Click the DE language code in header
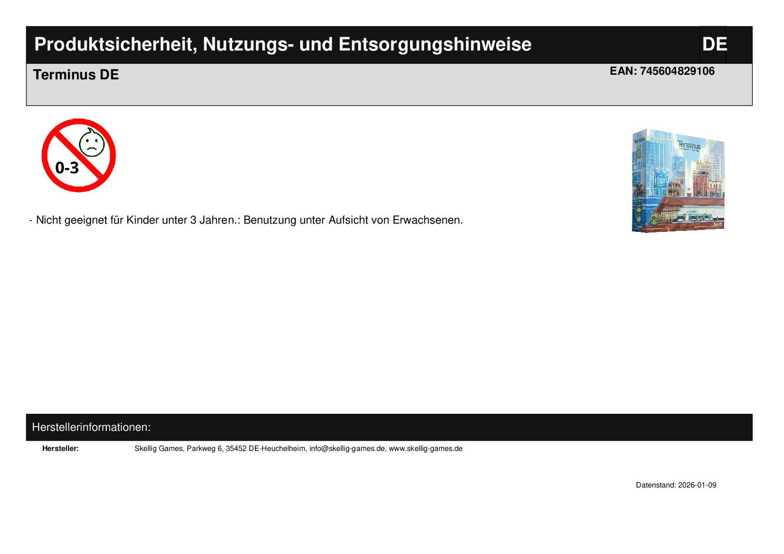 (714, 45)
